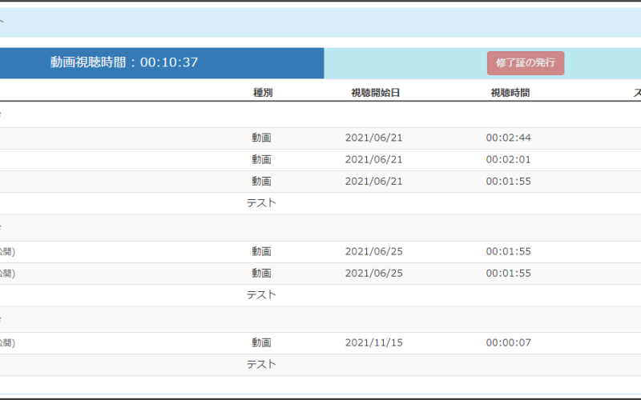The height and width of the screenshot is (400, 641).
Task: Click 00:01:55 in the 2021/06/21 row
Action: point(508,181)
